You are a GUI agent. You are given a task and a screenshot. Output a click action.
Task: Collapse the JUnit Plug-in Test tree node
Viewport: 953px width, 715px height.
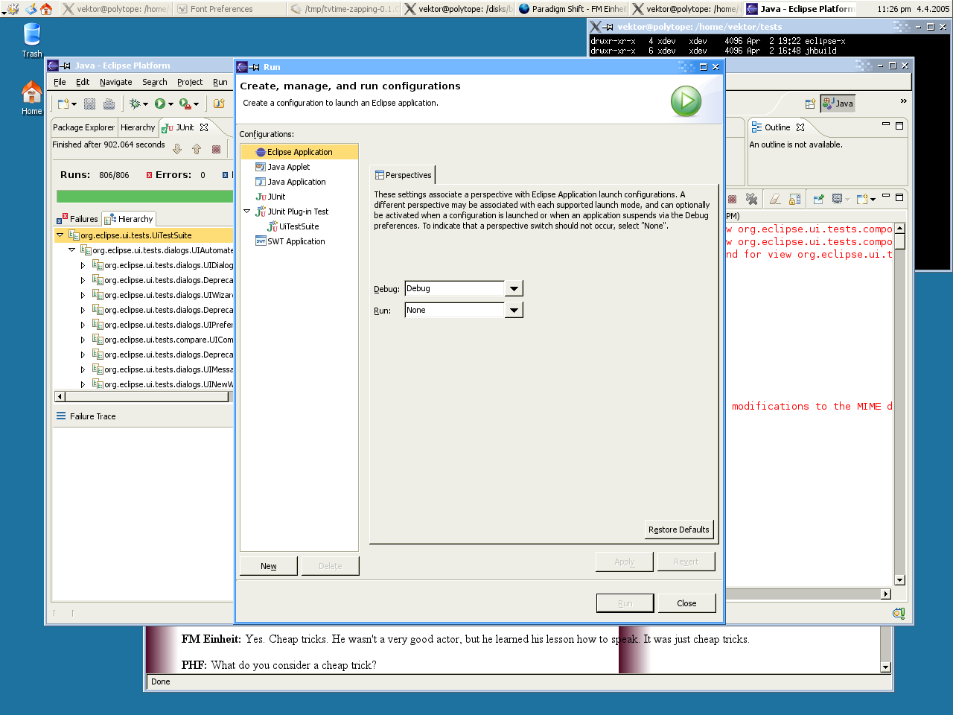click(x=247, y=212)
